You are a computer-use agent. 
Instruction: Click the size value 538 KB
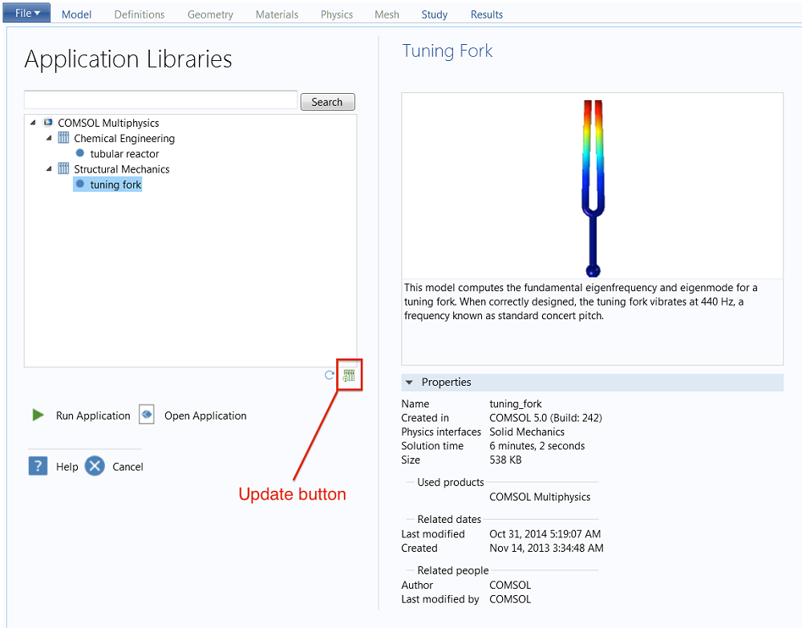505,460
